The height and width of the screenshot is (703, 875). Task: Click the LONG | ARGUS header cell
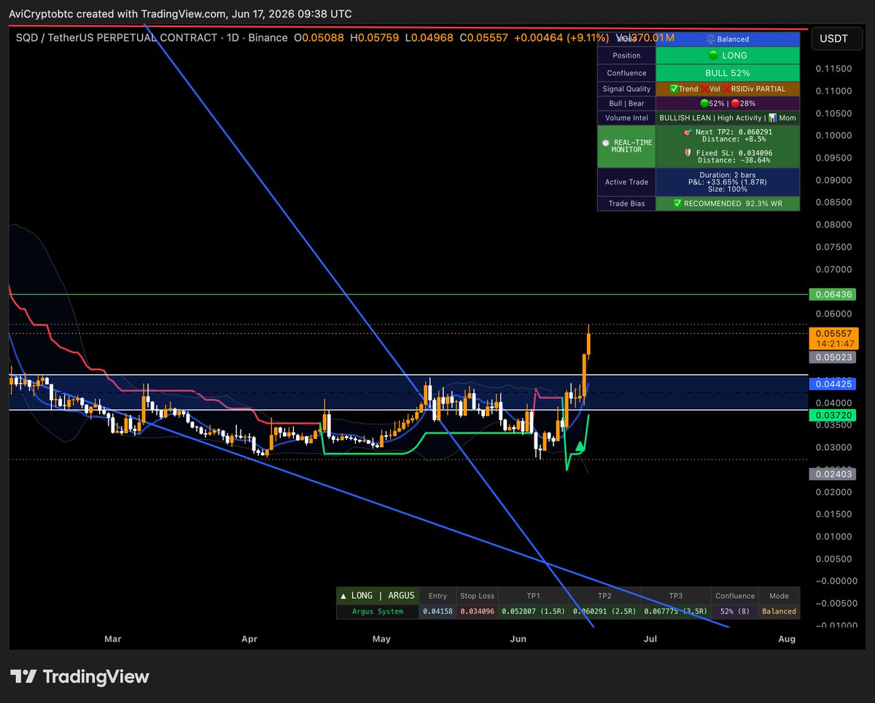click(x=378, y=596)
